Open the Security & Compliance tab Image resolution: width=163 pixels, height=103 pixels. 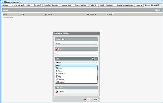(125, 5)
